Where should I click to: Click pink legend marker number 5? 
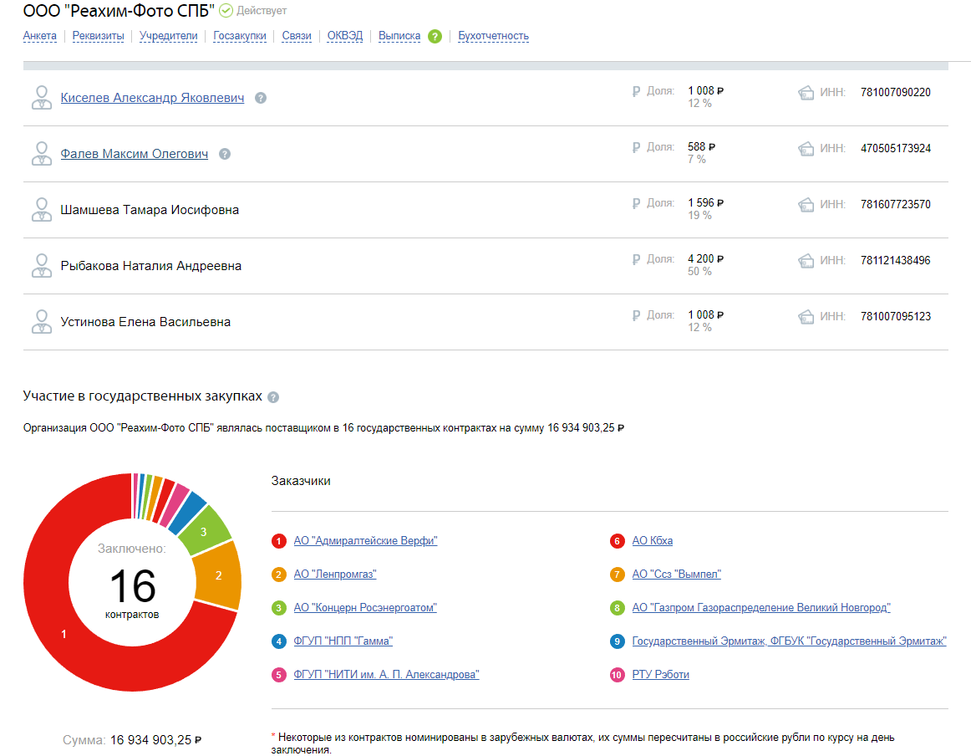pyautogui.click(x=278, y=675)
